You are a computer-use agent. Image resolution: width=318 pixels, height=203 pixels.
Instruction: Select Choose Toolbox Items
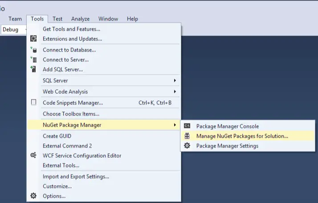(x=104, y=114)
